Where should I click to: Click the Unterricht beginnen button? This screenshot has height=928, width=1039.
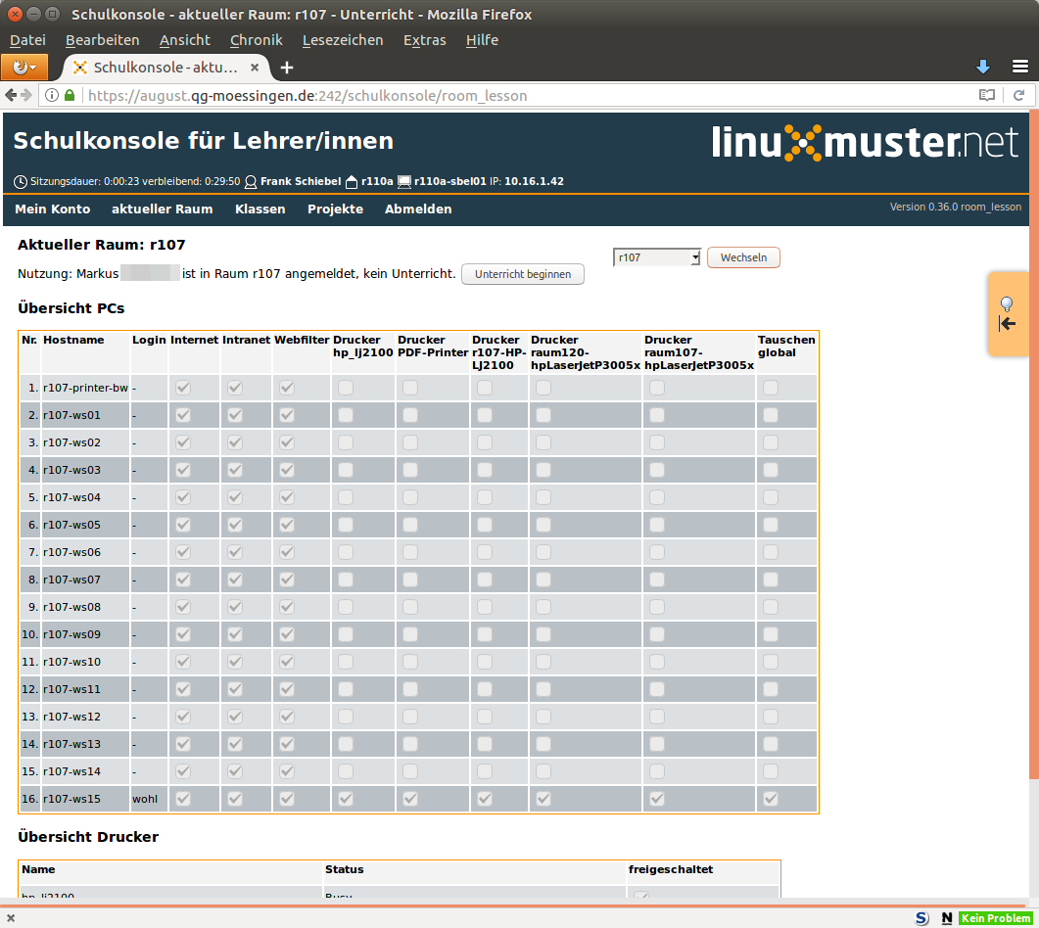[522, 274]
